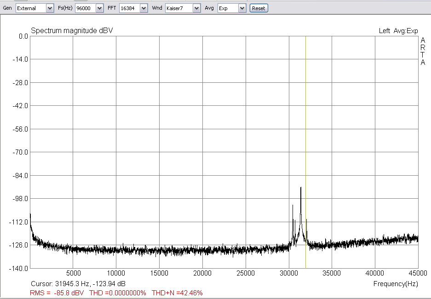Click the 0.0 label at top of vertical axis
Screen dimensions: 431x299
pos(23,36)
